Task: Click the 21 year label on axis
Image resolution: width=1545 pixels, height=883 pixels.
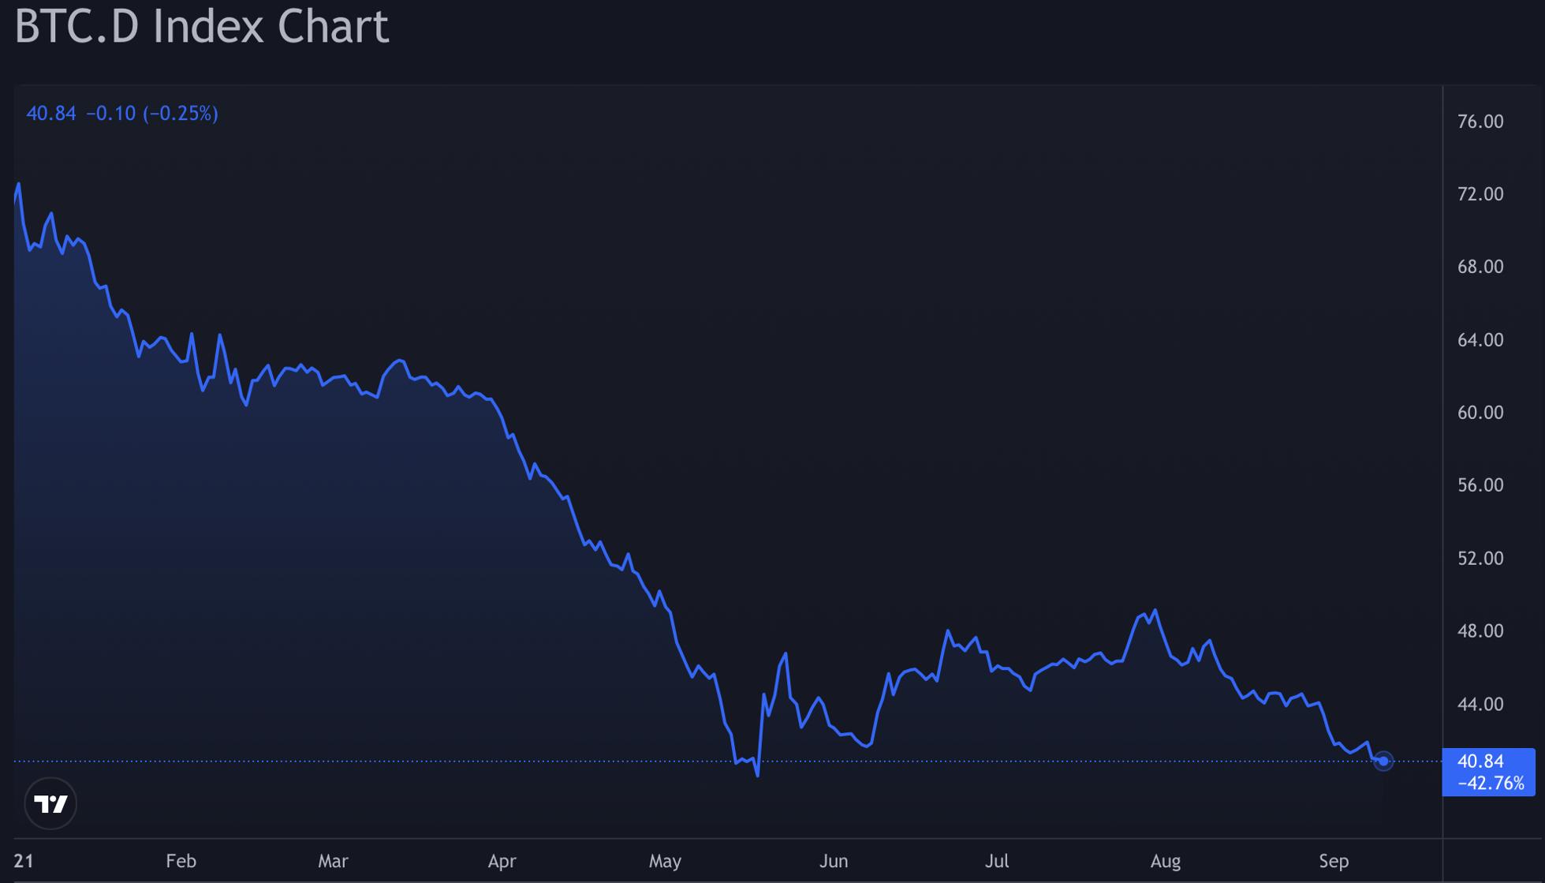Action: (24, 861)
